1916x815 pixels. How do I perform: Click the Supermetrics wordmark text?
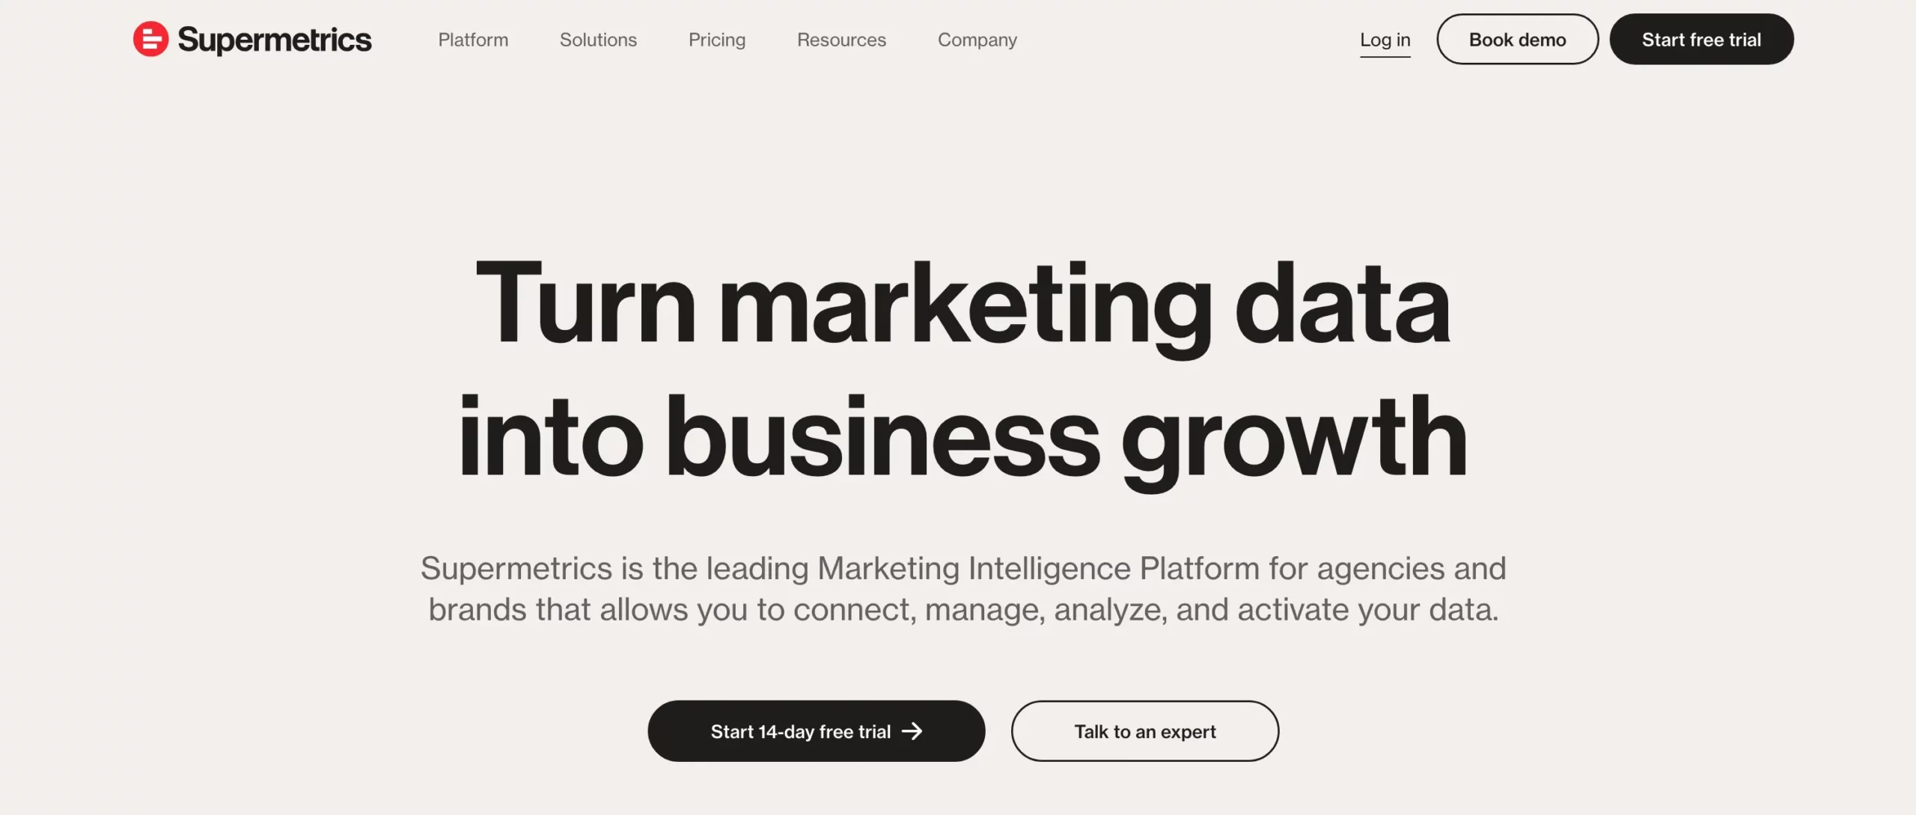(x=275, y=40)
